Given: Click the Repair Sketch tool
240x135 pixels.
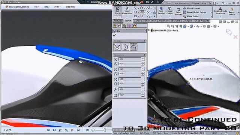Looking at the screenshot, I should (232, 12).
